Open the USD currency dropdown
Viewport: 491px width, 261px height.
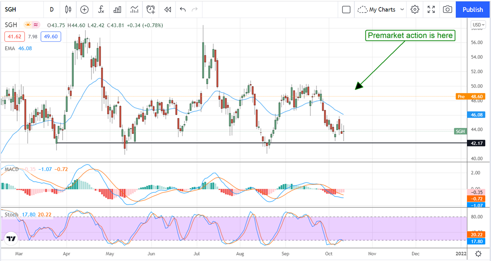477,25
